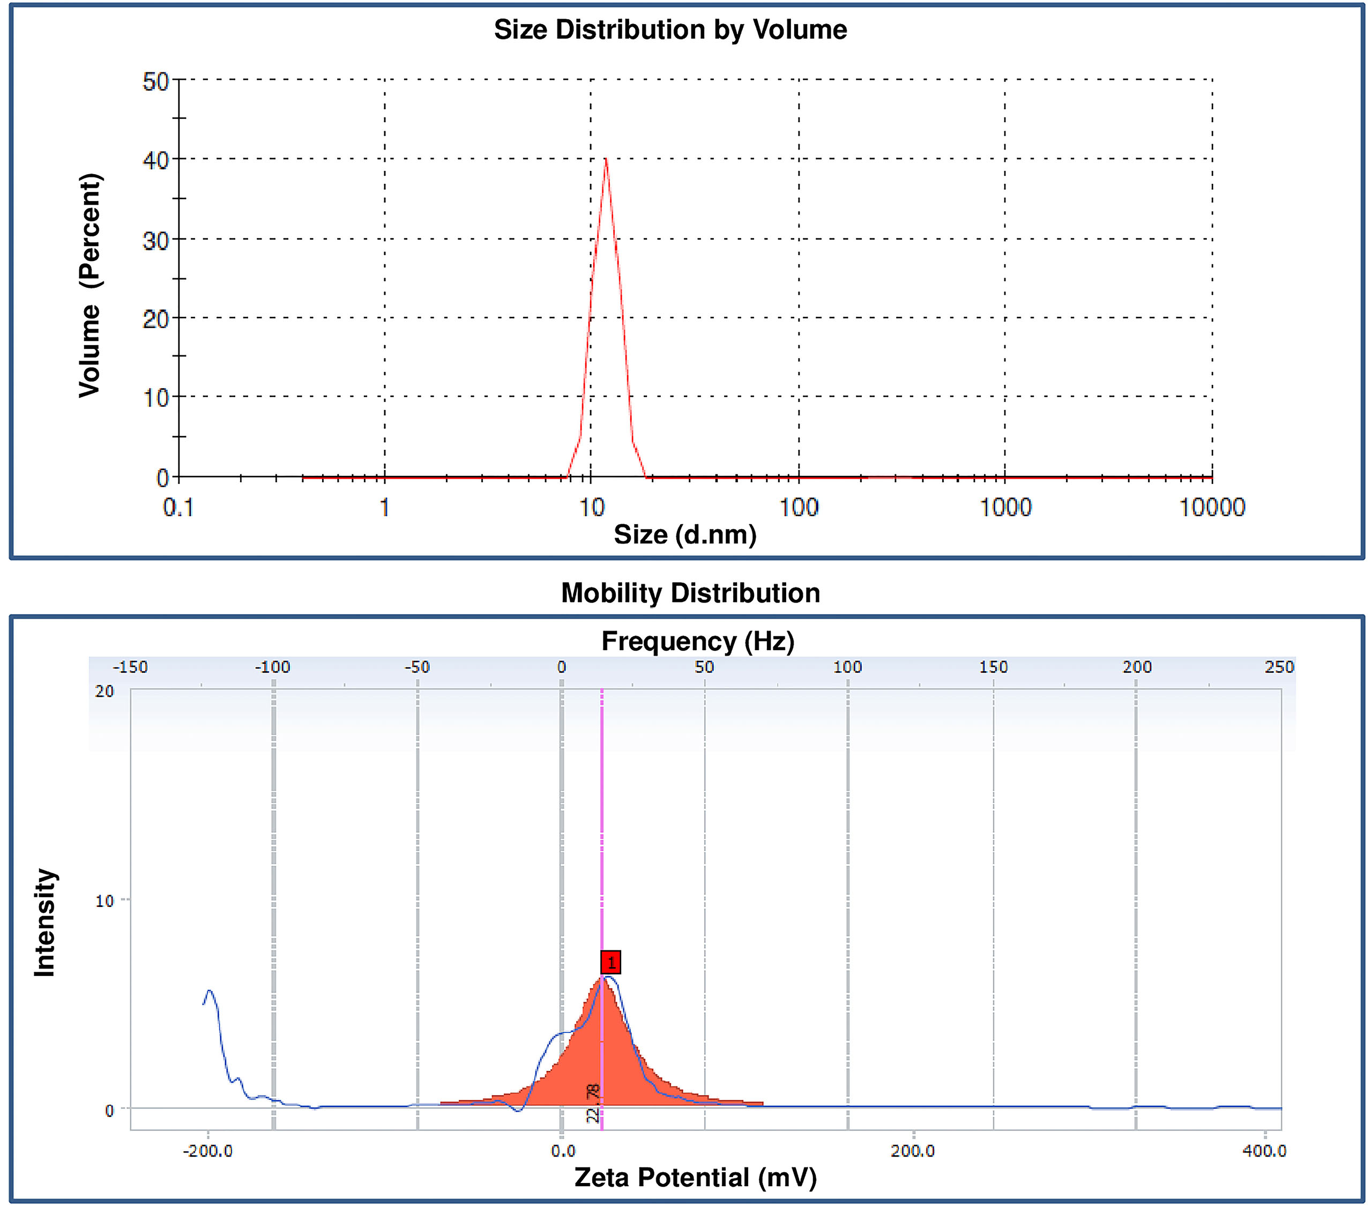Click the peak of the red volume curve
The width and height of the screenshot is (1372, 1206).
606,160
